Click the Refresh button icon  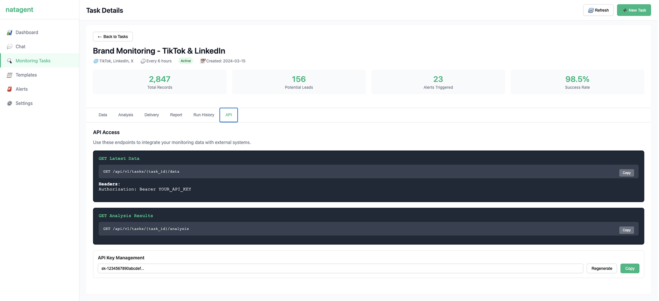point(591,10)
